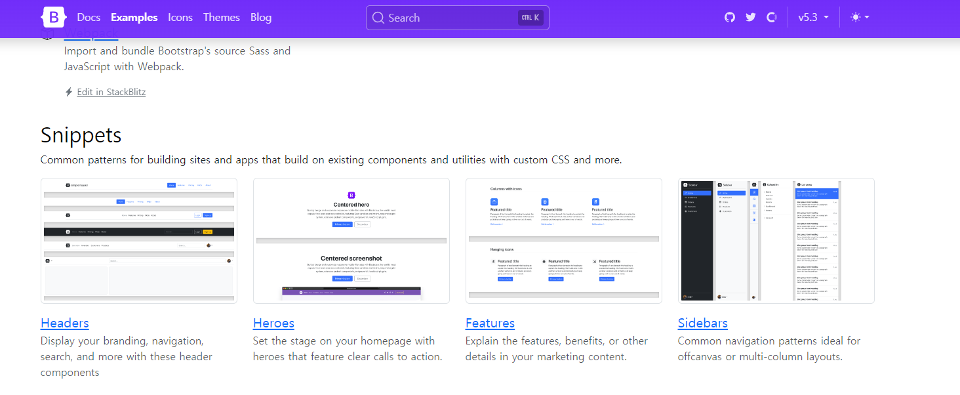This screenshot has width=960, height=395.
Task: Open the Open Collective icon link
Action: [772, 17]
